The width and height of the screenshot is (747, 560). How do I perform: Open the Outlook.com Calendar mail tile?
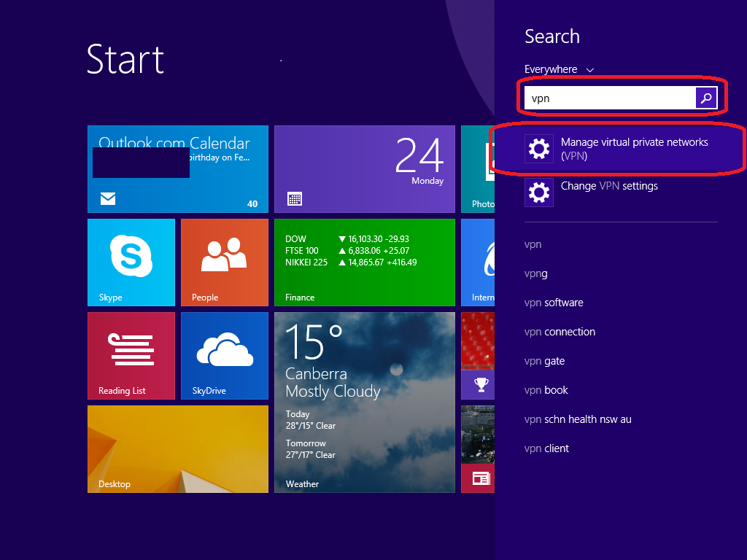tap(178, 169)
